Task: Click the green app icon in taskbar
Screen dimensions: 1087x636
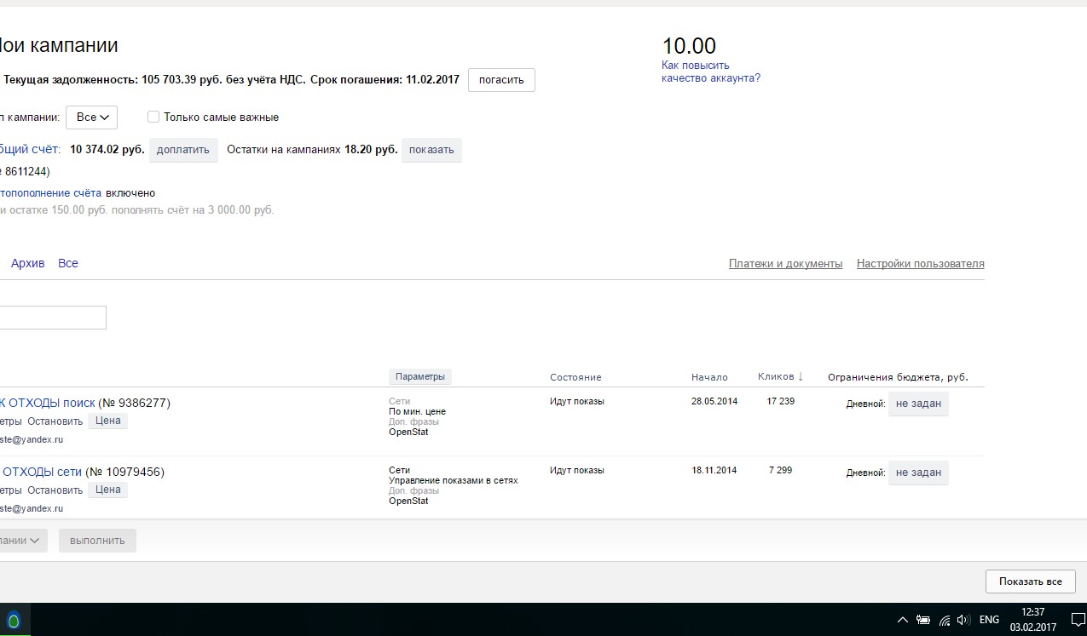Action: pos(14,620)
